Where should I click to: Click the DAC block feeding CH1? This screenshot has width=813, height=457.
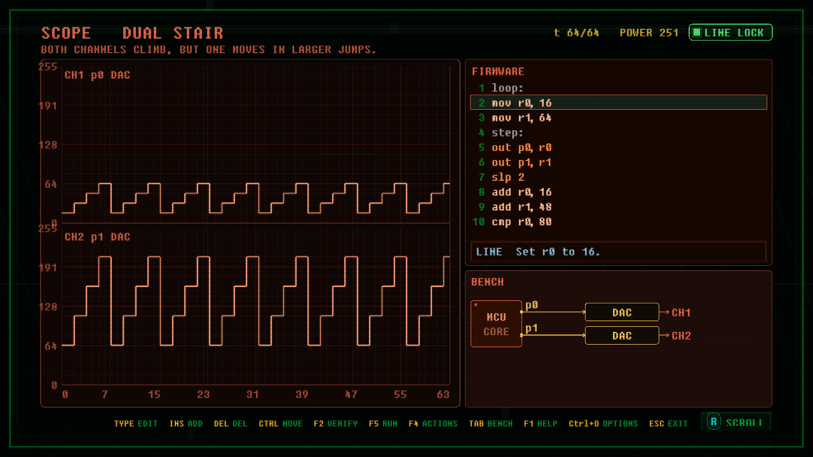(622, 312)
